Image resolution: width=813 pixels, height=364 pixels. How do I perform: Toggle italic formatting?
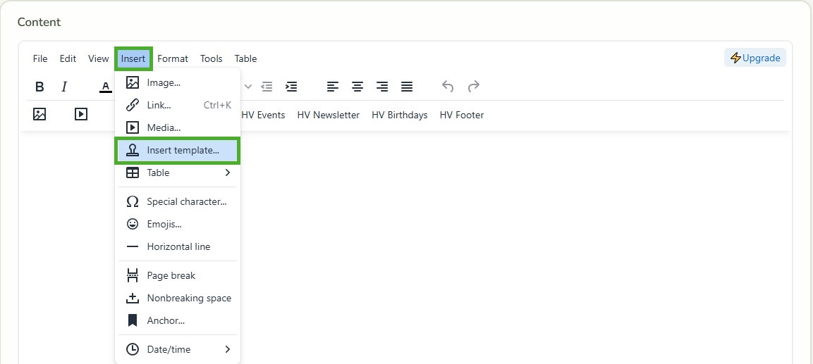pos(64,87)
